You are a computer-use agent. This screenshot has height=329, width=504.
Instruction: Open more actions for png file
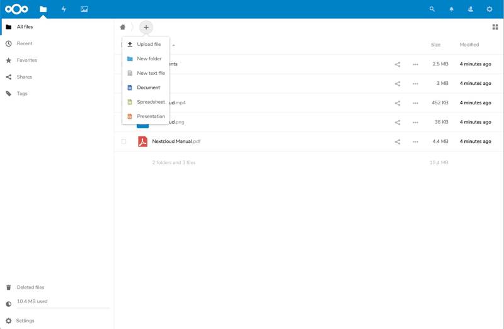[415, 122]
